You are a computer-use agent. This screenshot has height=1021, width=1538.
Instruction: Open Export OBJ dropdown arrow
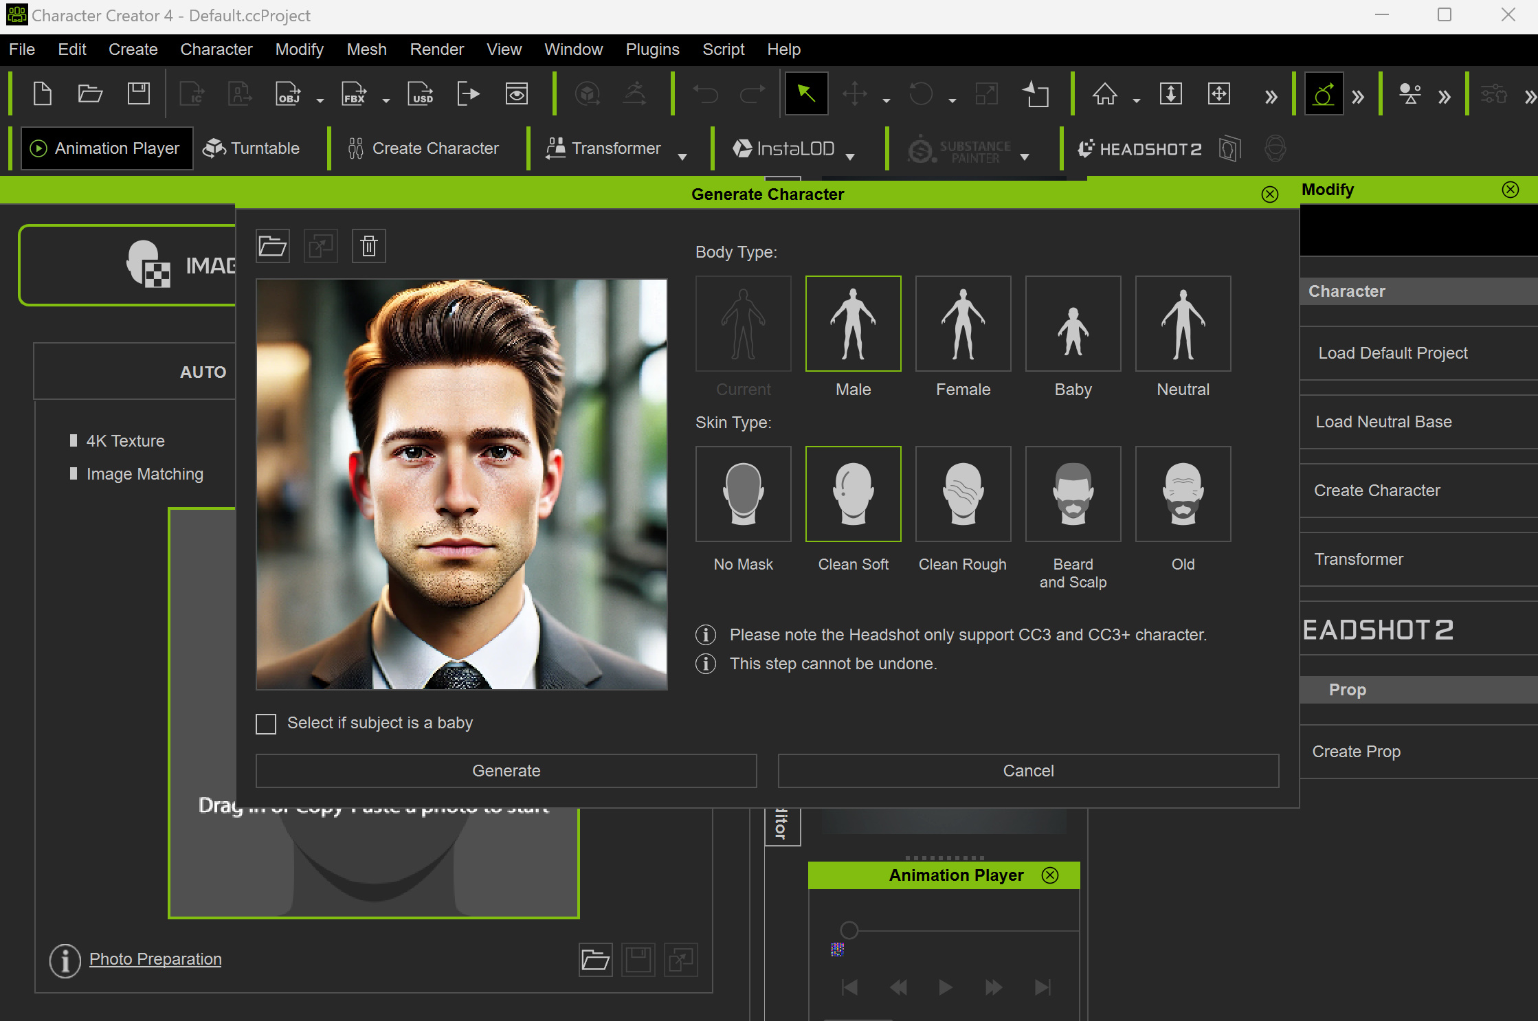pos(320,101)
